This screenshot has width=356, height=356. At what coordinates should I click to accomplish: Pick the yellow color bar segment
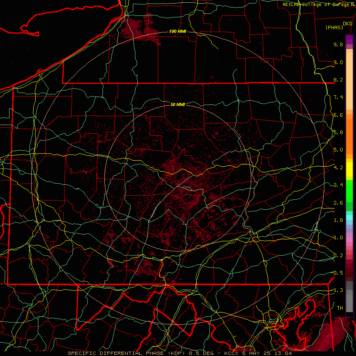click(x=349, y=169)
